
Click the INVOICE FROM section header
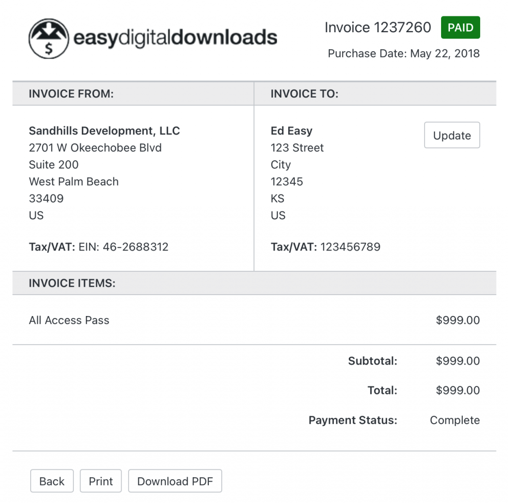click(x=71, y=94)
